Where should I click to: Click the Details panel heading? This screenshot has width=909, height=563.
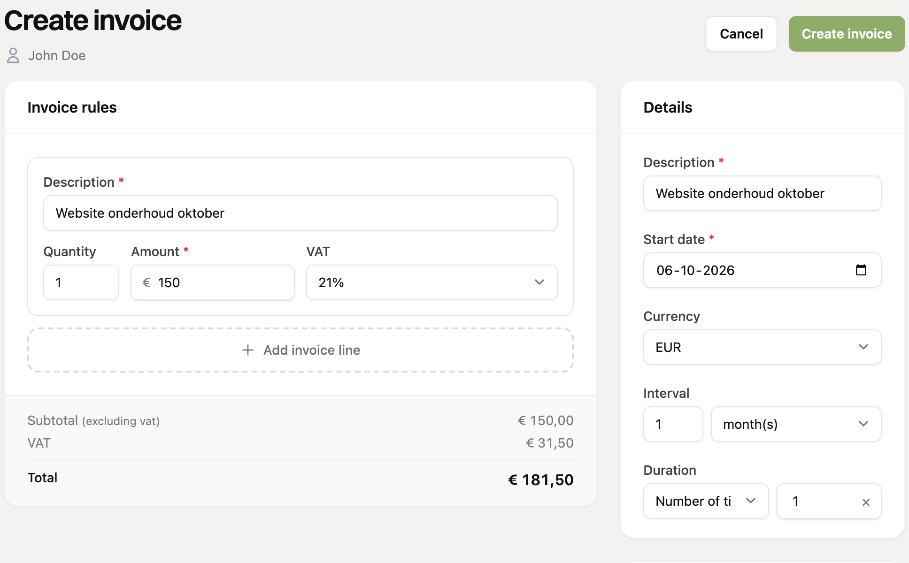click(668, 107)
